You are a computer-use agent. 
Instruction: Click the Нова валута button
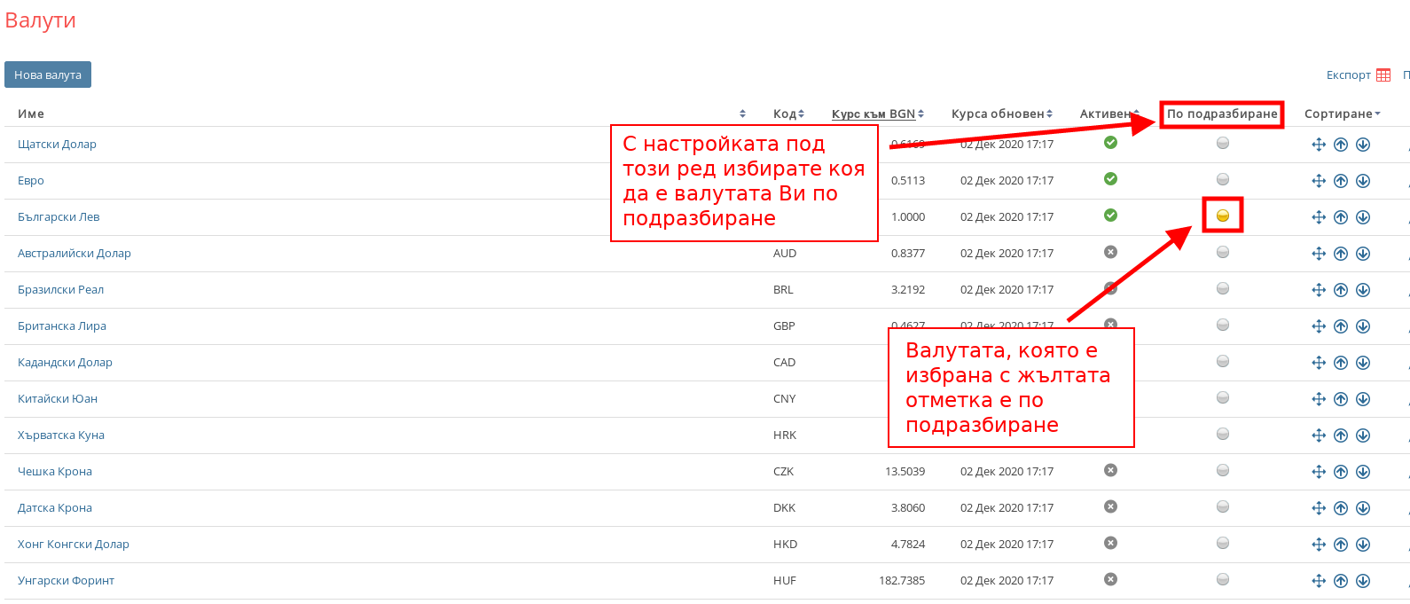coord(48,75)
